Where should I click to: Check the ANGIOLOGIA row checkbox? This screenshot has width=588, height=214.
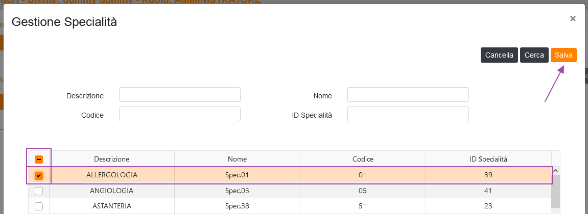[x=39, y=191]
